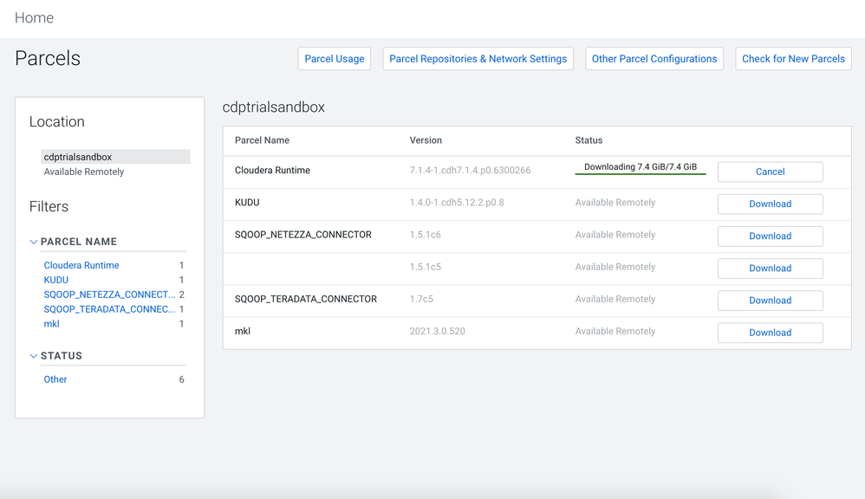Click Check for New Parcels
This screenshot has width=865, height=499.
coord(793,58)
